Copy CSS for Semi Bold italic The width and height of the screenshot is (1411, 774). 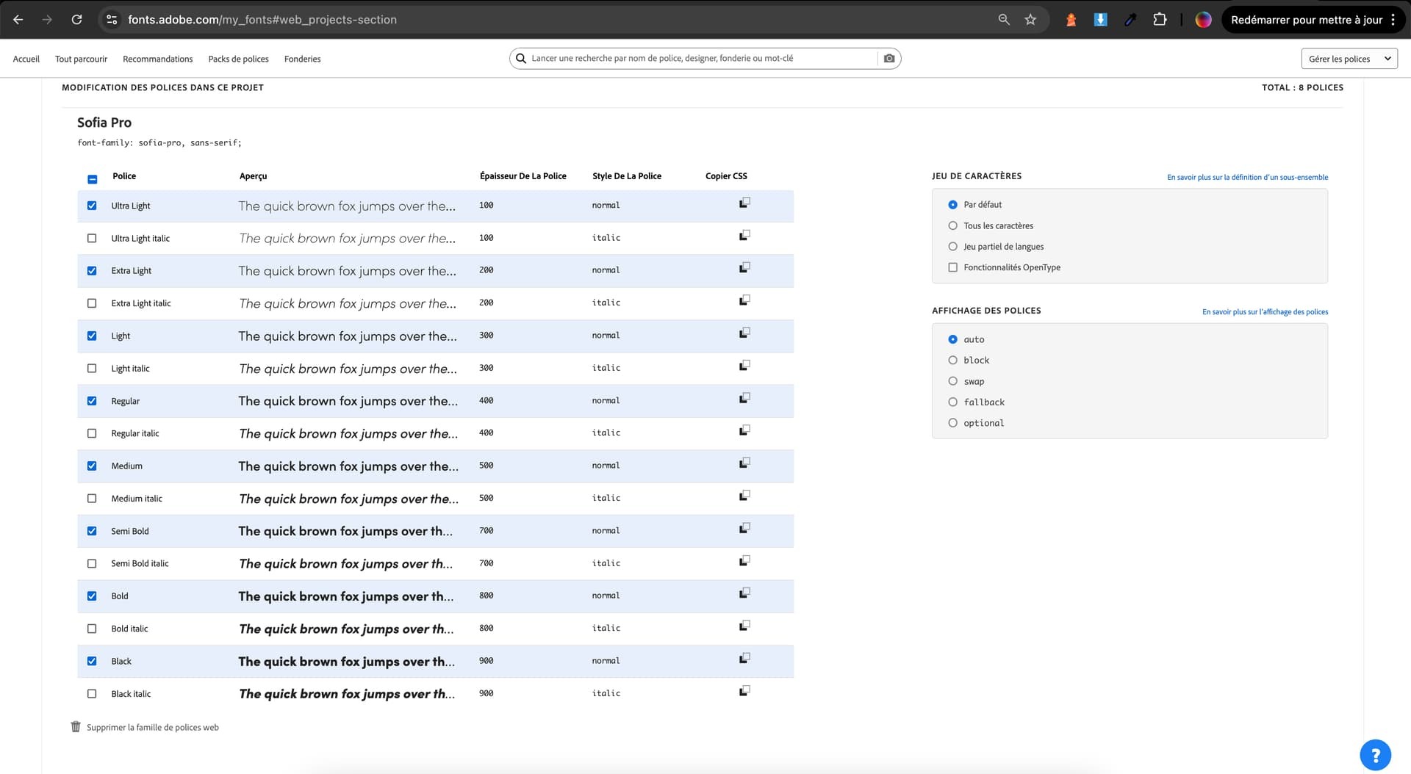(744, 561)
